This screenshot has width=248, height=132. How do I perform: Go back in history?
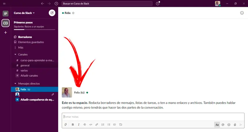tap(42, 3)
